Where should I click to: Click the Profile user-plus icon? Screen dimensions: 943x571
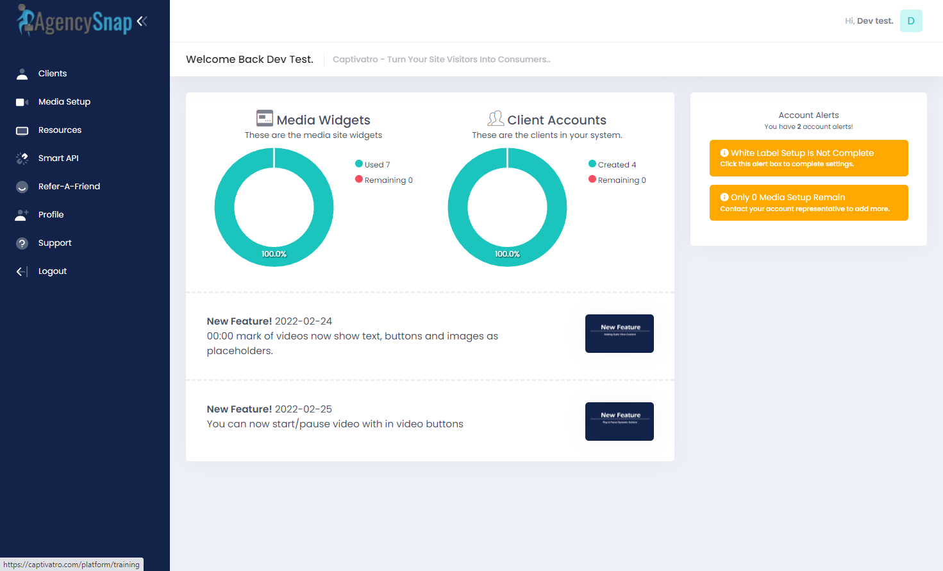point(22,215)
